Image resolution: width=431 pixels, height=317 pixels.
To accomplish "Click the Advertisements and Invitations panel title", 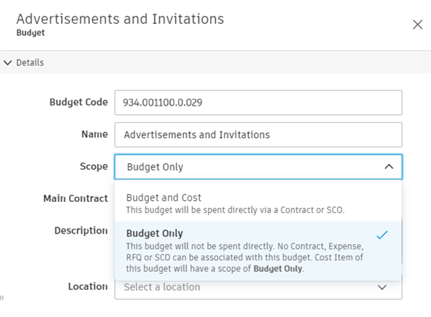I will coord(120,19).
